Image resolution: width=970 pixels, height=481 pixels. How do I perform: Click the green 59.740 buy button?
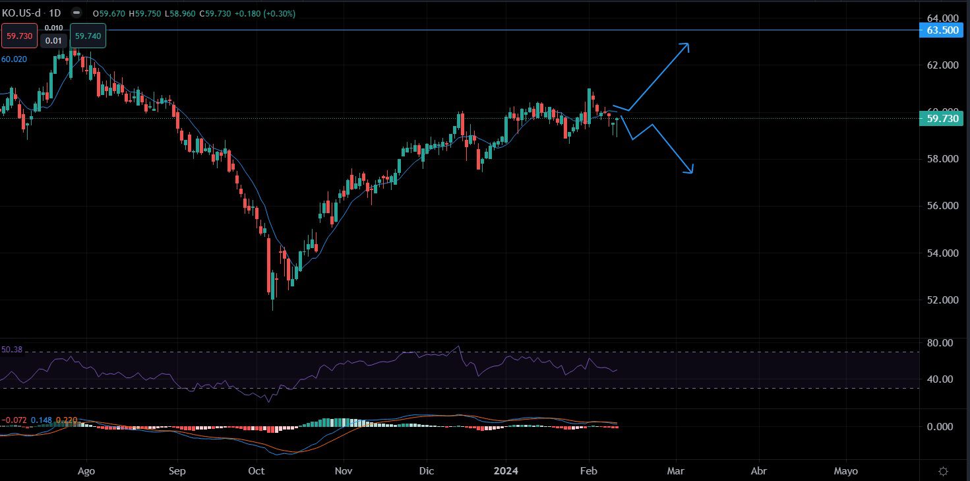(88, 36)
